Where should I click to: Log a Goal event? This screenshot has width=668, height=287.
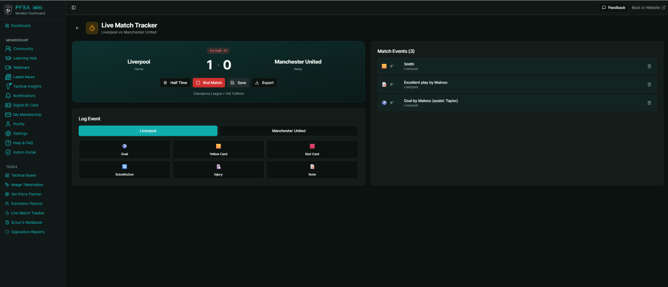pyautogui.click(x=125, y=149)
